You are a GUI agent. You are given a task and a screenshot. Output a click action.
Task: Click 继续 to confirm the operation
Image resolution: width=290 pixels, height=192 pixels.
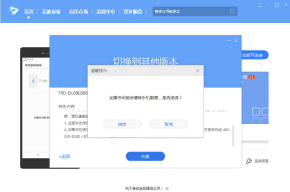coord(122,124)
